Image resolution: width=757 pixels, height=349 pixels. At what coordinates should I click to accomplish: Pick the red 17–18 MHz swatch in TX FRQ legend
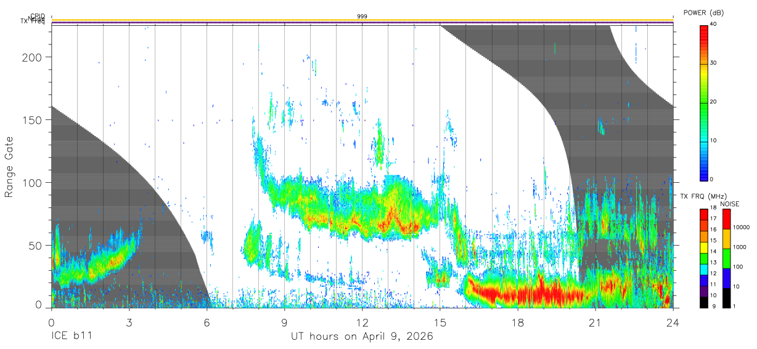[x=703, y=214]
